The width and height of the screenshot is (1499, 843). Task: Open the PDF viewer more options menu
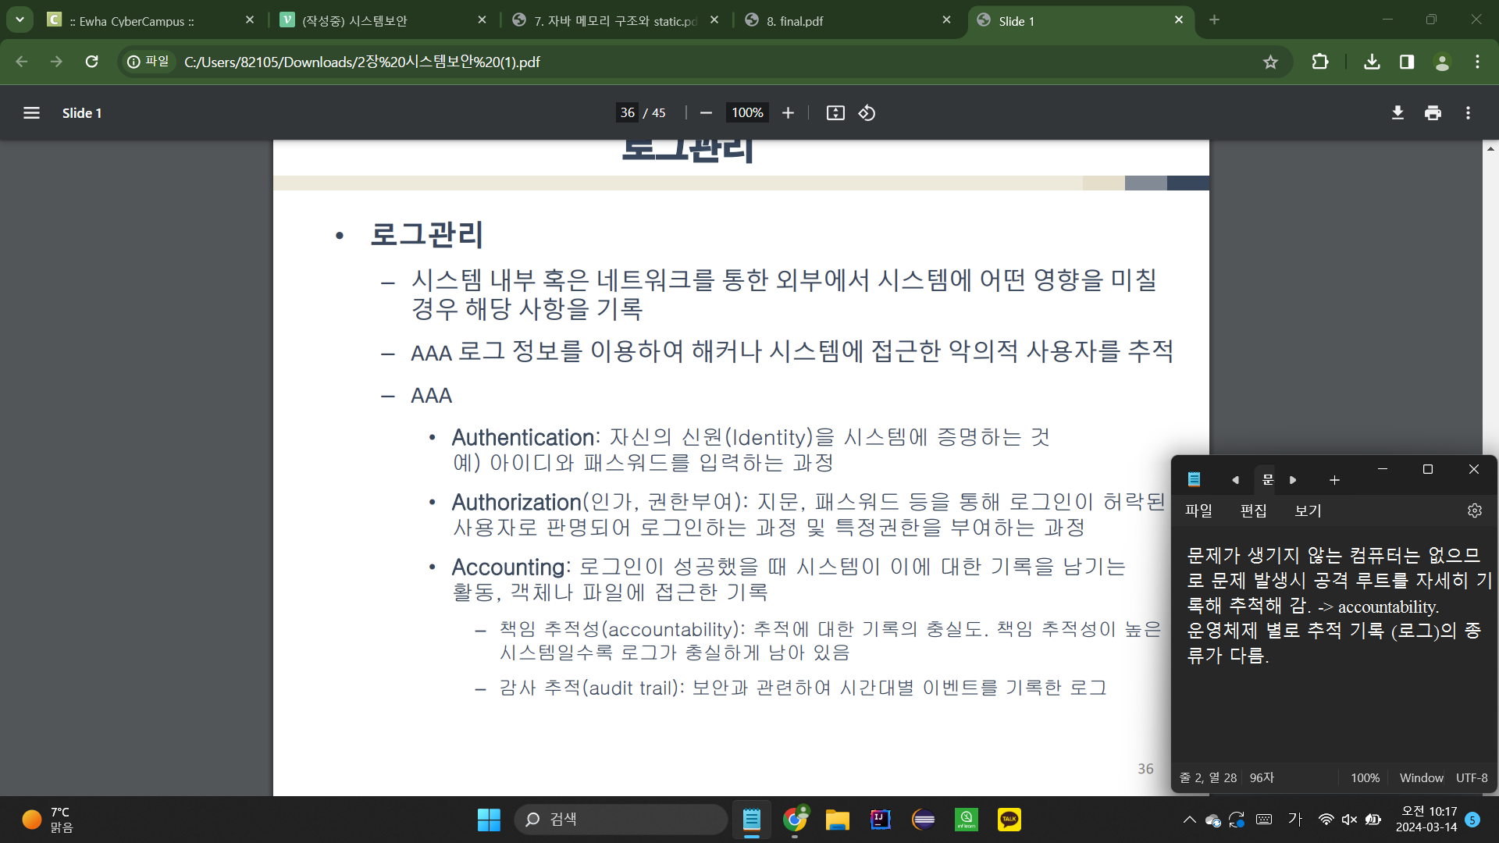tap(1468, 113)
